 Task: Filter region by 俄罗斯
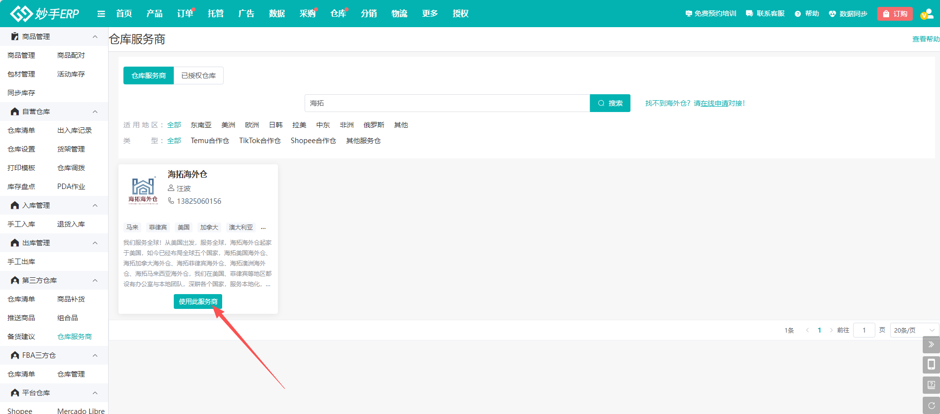374,125
